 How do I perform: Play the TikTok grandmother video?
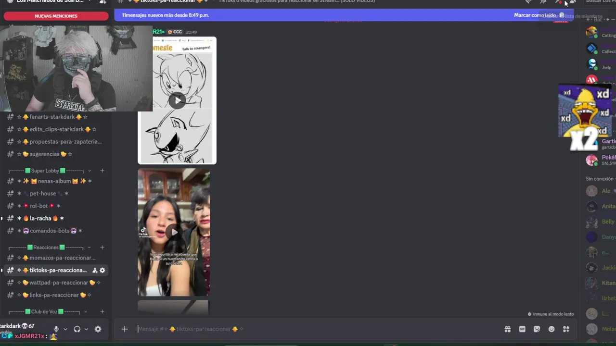click(x=174, y=232)
